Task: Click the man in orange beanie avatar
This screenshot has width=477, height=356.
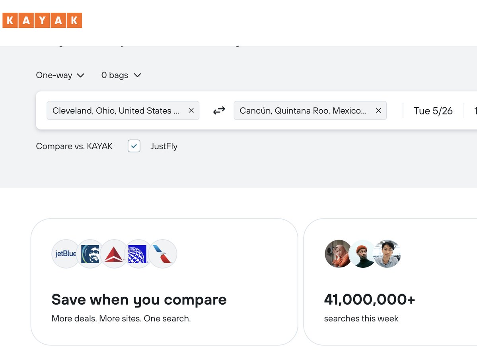Action: 362,253
